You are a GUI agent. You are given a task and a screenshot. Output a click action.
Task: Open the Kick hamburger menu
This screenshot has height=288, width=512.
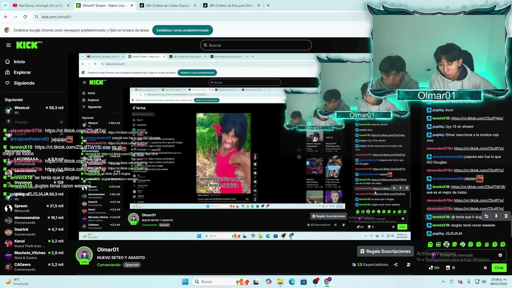(x=8, y=45)
